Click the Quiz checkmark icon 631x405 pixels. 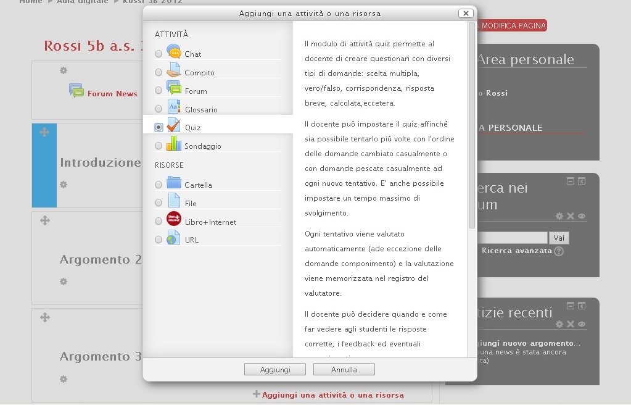click(x=174, y=126)
